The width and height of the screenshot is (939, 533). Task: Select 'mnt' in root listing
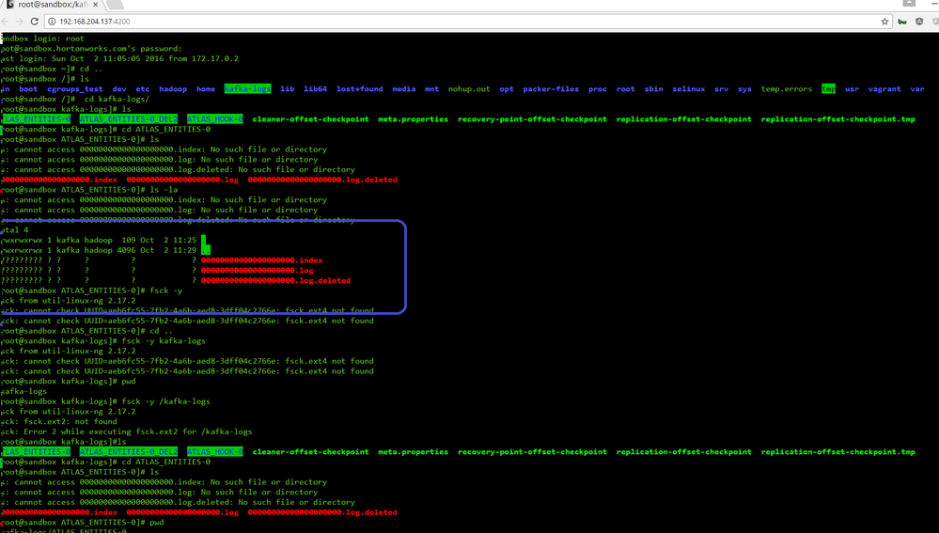pyautogui.click(x=431, y=88)
